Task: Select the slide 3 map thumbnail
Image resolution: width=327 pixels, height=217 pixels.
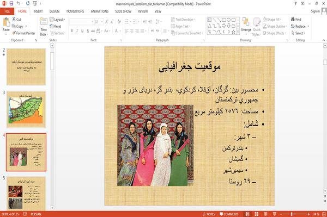Action: [x=26, y=109]
